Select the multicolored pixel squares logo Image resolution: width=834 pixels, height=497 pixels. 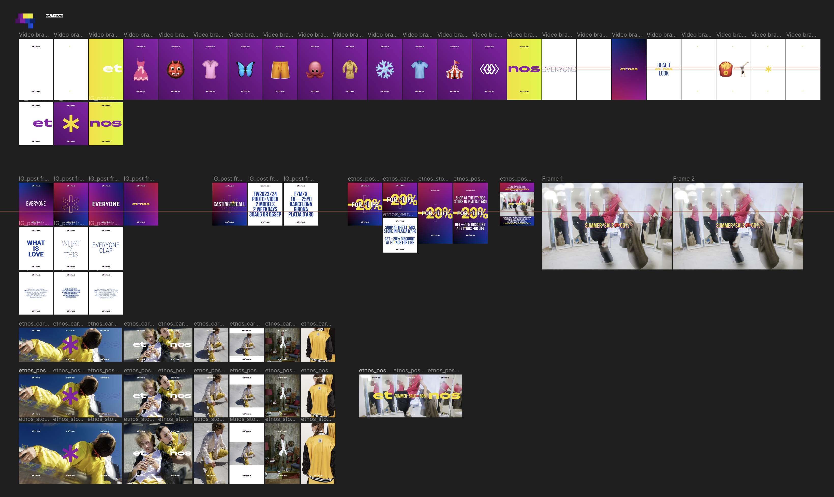tap(25, 20)
